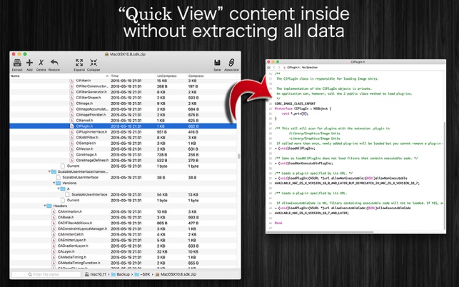Select the CIPlugin.h row
Viewport: 459px width, 287px height.
[x=123, y=126]
